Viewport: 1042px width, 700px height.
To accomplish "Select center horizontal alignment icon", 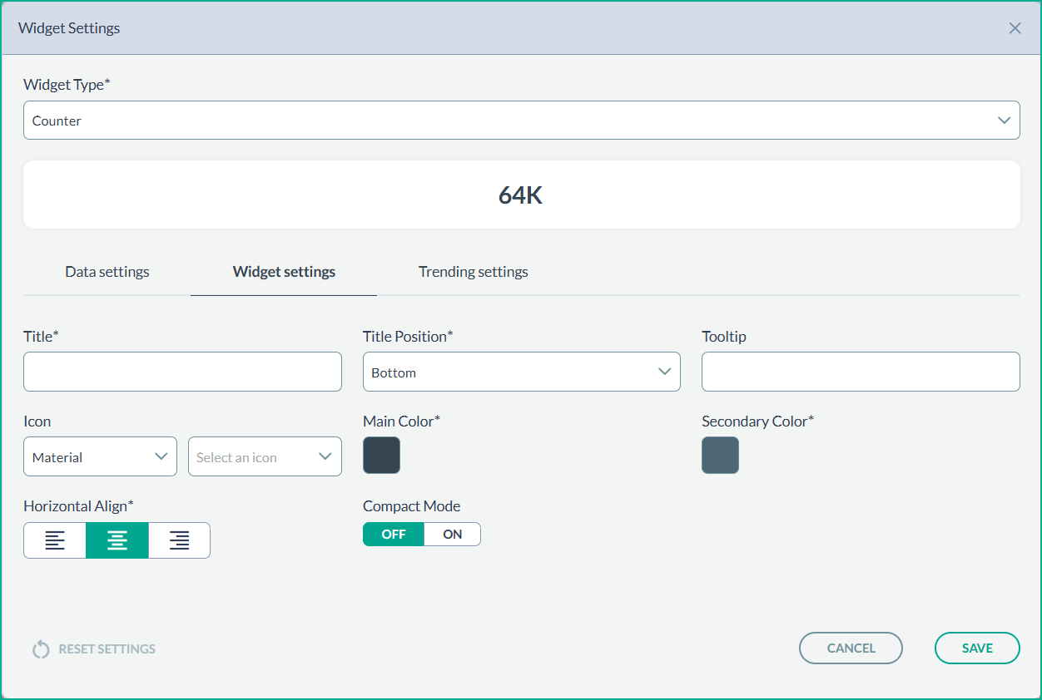I will click(117, 540).
